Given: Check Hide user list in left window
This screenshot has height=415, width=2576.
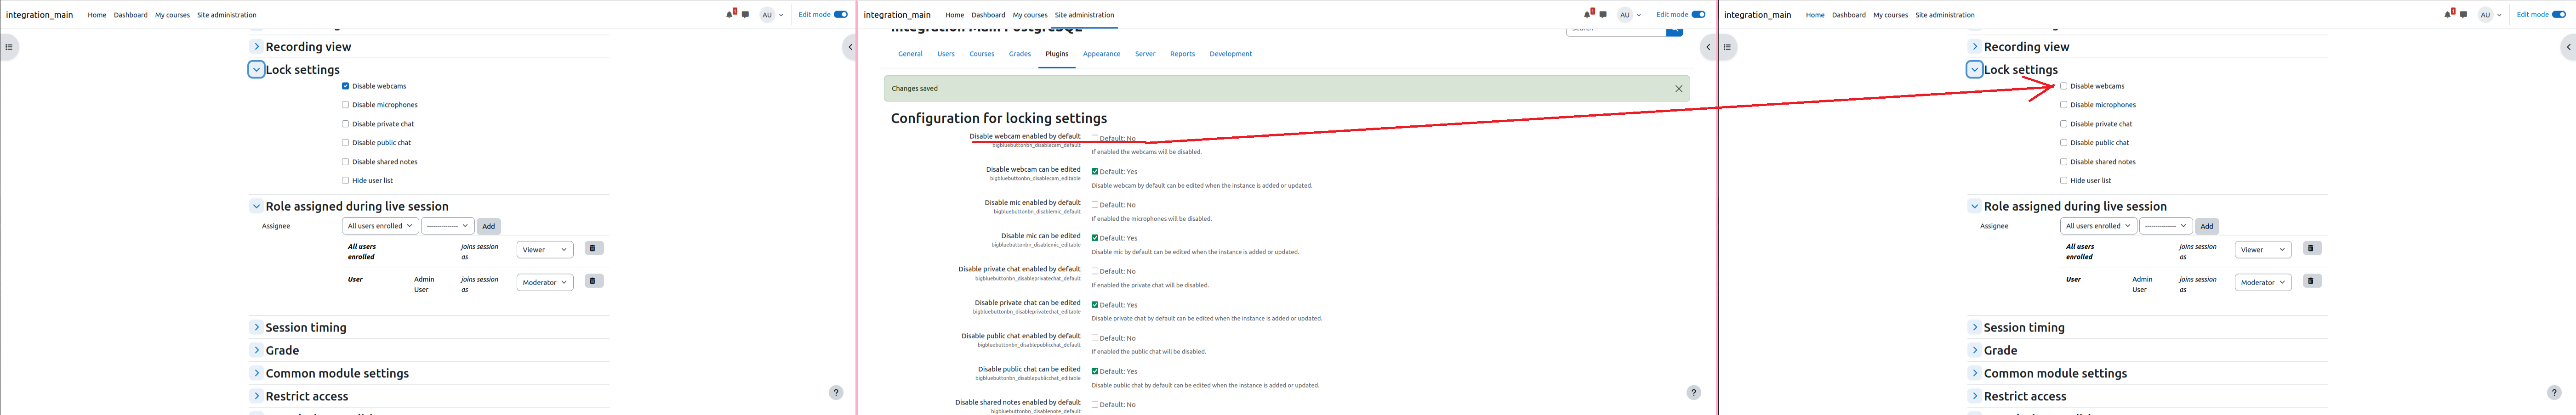Looking at the screenshot, I should (346, 180).
